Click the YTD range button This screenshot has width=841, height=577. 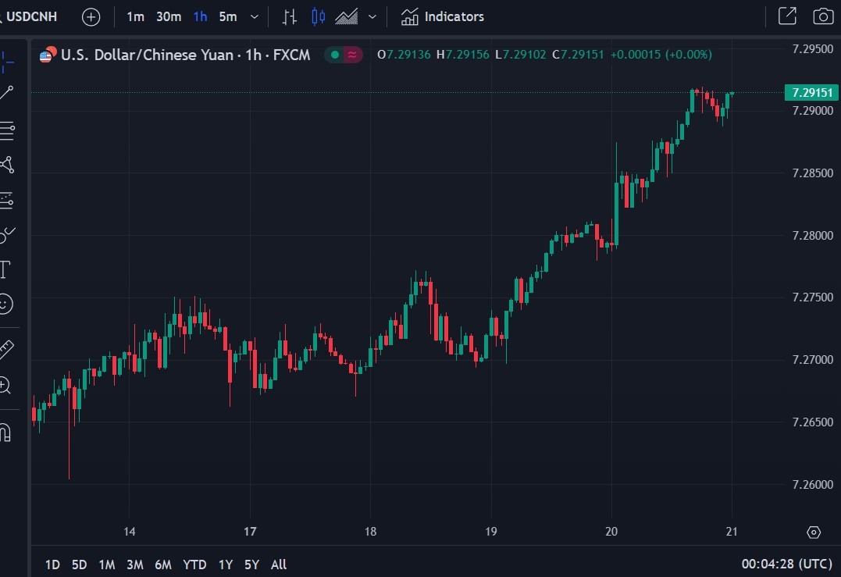194,565
